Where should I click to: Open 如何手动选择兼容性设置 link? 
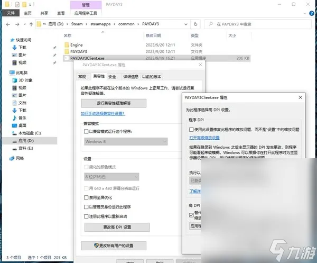coord(102,114)
